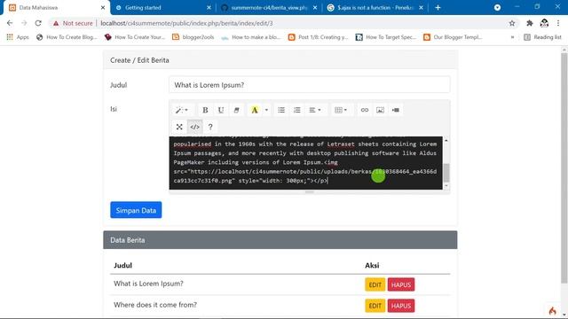Edit the What is Lorem Ipsum row
The width and height of the screenshot is (568, 319).
coord(375,284)
